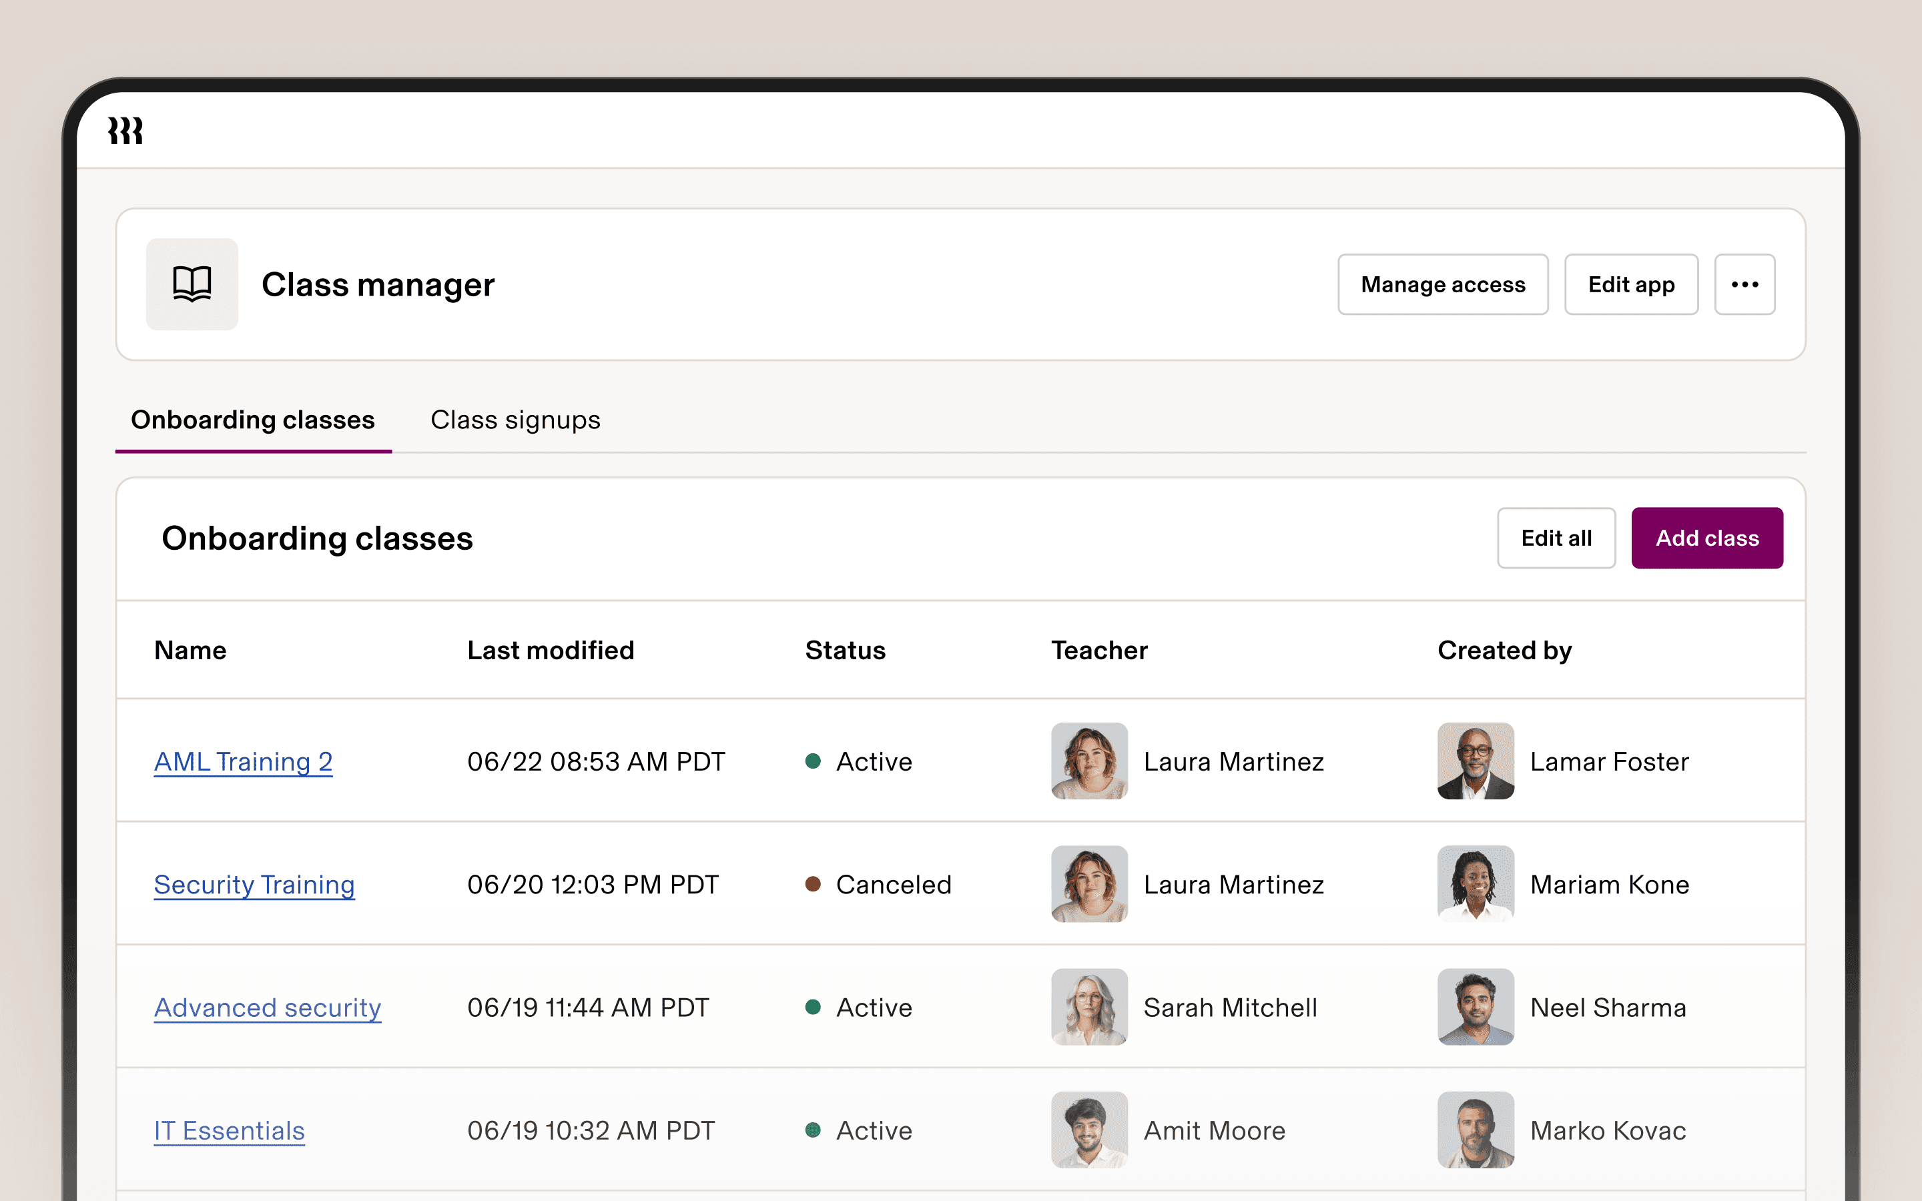Click the Created by column header
Viewport: 1922px width, 1201px height.
click(1505, 650)
